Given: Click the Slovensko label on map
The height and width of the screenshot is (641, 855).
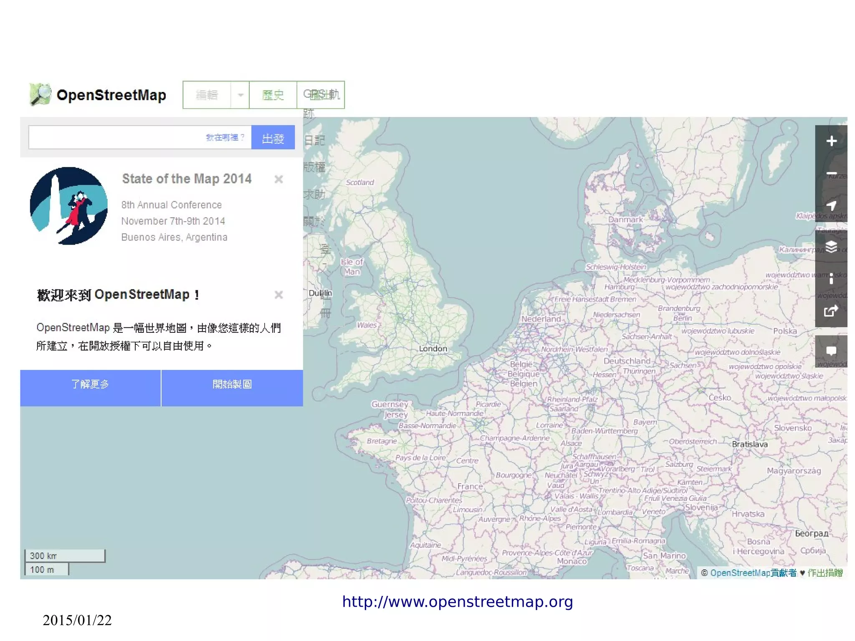Looking at the screenshot, I should click(x=793, y=428).
